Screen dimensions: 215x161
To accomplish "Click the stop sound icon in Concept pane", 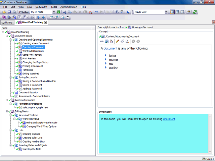I will click(138, 41).
